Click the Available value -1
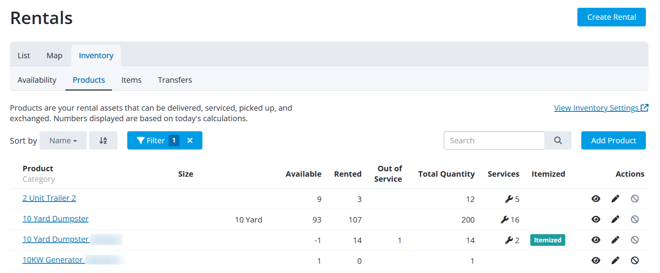 coord(318,240)
